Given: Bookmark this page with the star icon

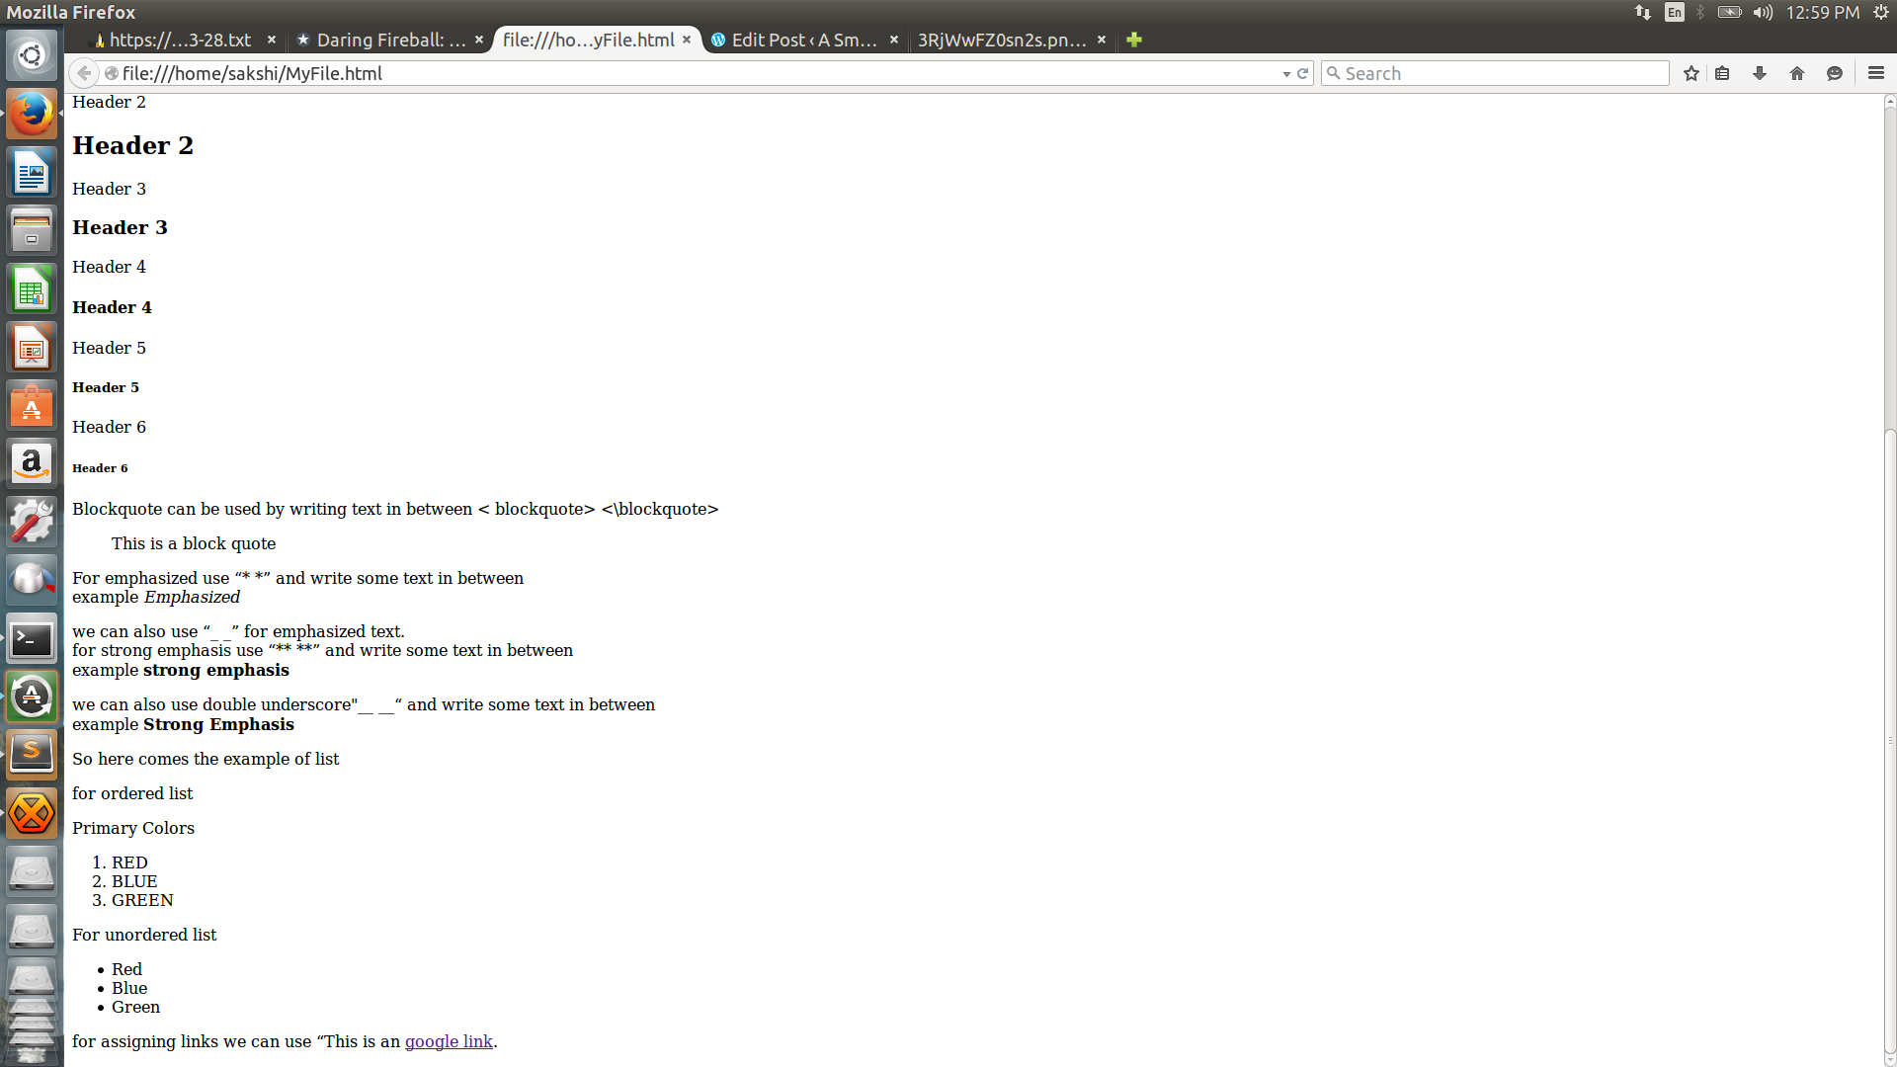Looking at the screenshot, I should [1691, 73].
